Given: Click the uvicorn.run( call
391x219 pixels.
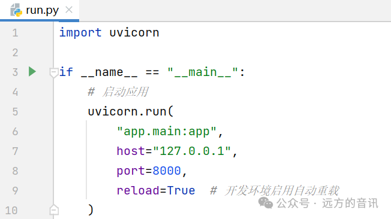Looking at the screenshot, I should click(130, 111).
